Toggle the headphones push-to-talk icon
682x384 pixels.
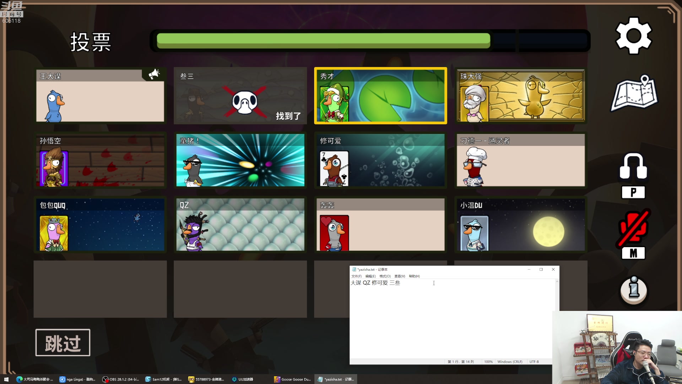point(633,166)
